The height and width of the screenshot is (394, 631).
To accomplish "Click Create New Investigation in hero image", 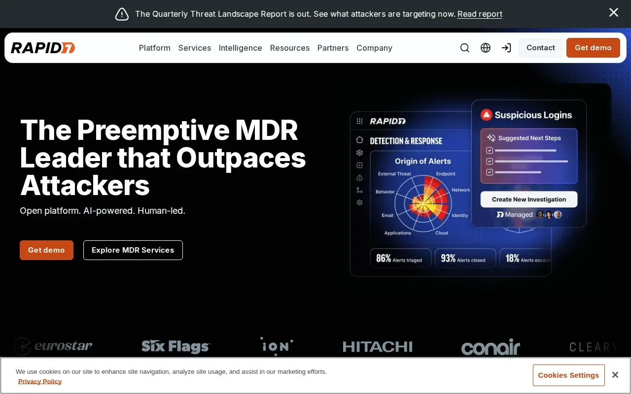I will pyautogui.click(x=529, y=199).
